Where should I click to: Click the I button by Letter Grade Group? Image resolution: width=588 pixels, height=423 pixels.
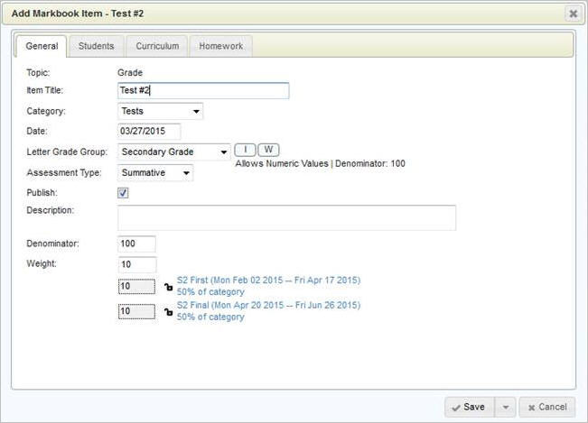coord(245,149)
